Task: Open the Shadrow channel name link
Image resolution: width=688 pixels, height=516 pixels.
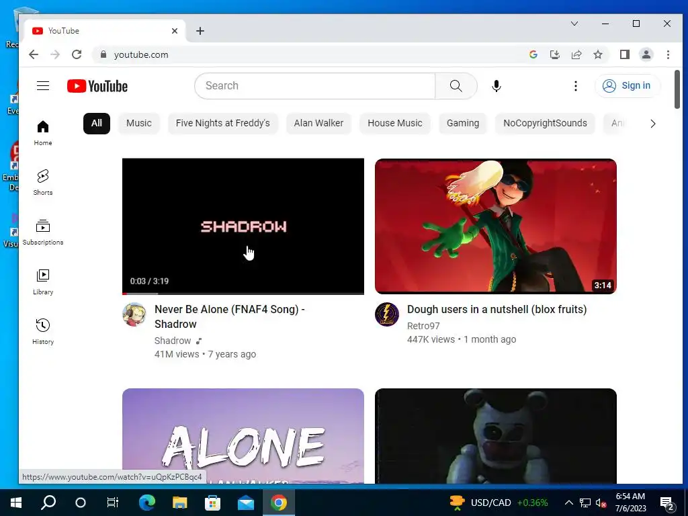Action: click(173, 341)
